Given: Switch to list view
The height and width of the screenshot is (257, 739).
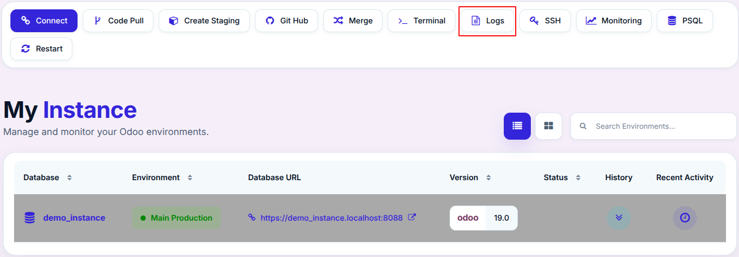Looking at the screenshot, I should 517,126.
